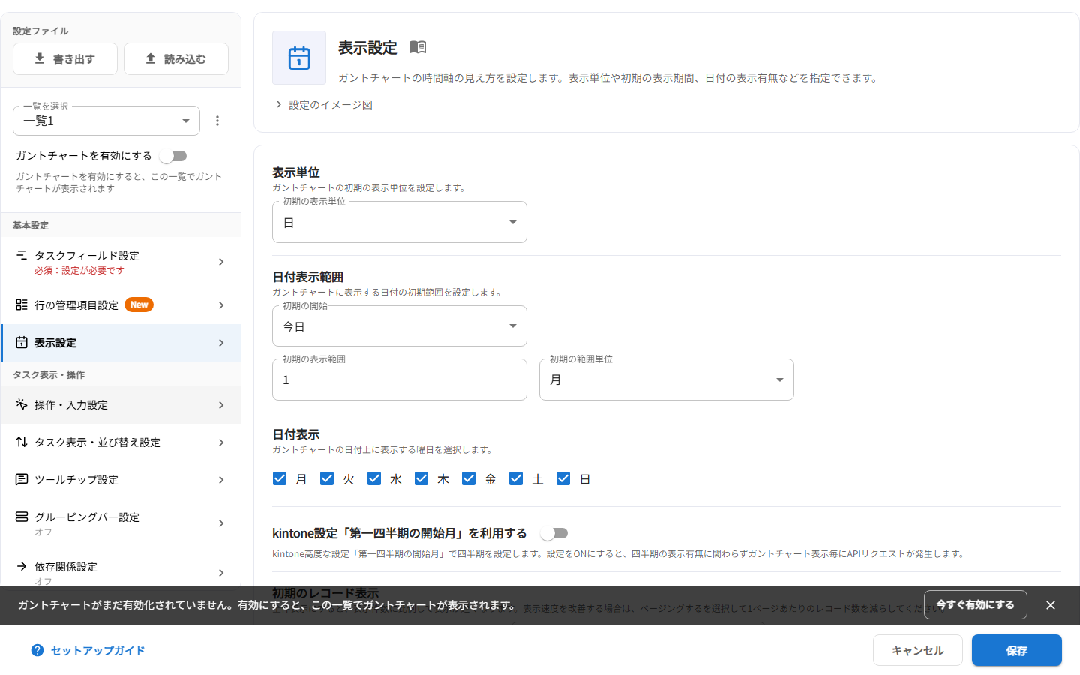Open the 初期の表示単位 dropdown

coord(400,222)
